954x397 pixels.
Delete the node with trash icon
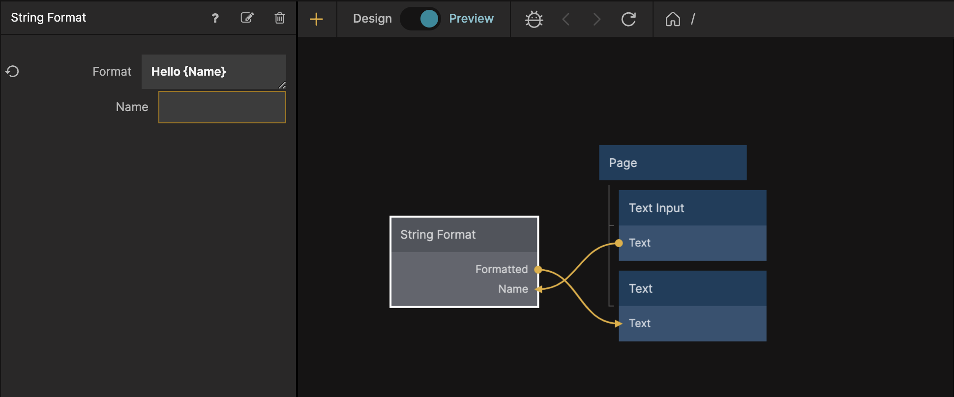(279, 18)
